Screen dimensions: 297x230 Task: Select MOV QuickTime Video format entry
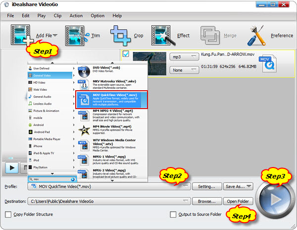pyautogui.click(x=111, y=100)
